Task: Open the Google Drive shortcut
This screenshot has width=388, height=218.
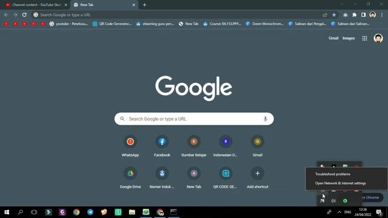Action: (130, 178)
